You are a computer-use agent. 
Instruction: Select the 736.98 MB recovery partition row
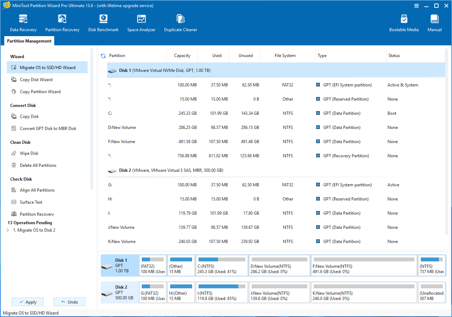click(276, 156)
